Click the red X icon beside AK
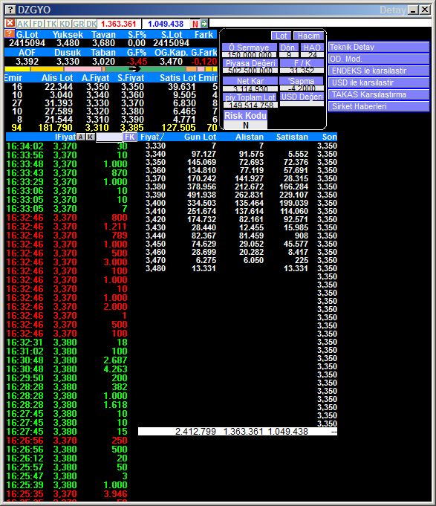Viewport: 436px width, 506px height. (10, 23)
